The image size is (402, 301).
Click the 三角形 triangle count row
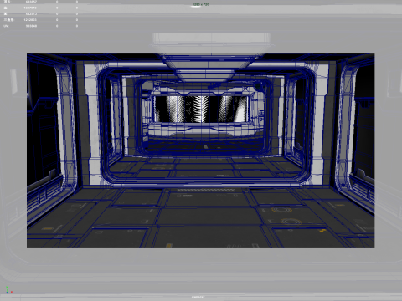[41, 20]
